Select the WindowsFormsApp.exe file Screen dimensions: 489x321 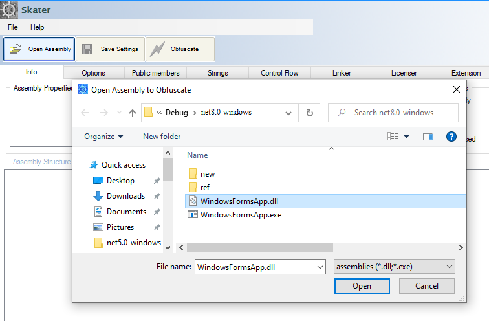(235, 215)
